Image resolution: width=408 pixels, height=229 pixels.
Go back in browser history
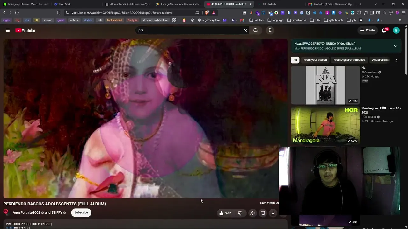4,13
